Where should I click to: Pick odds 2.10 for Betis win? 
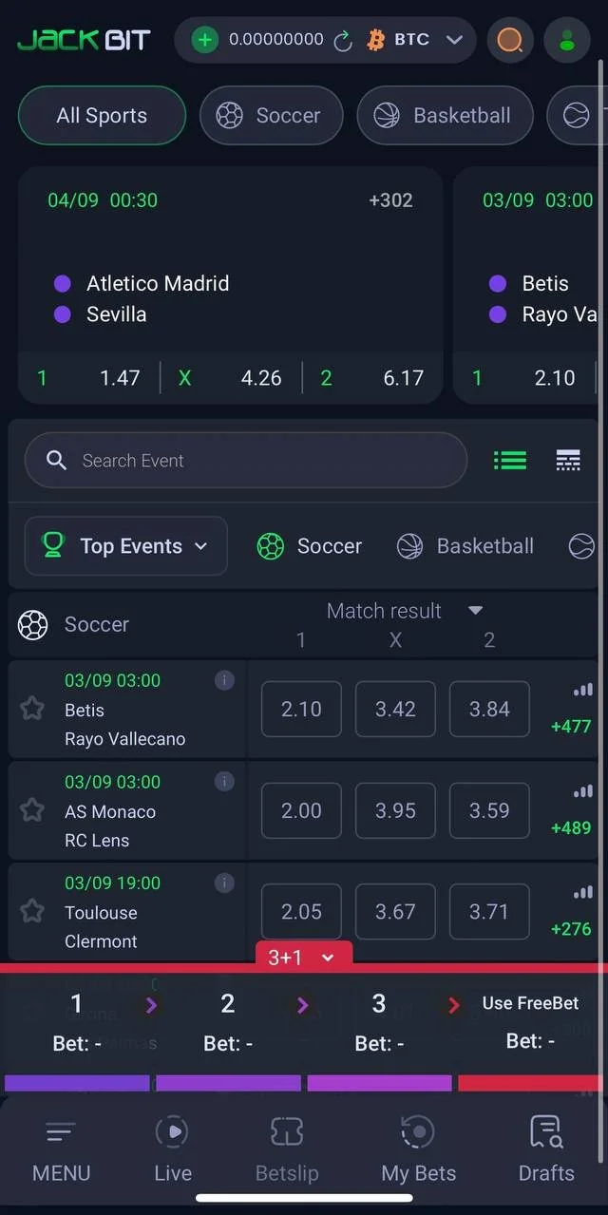point(301,709)
